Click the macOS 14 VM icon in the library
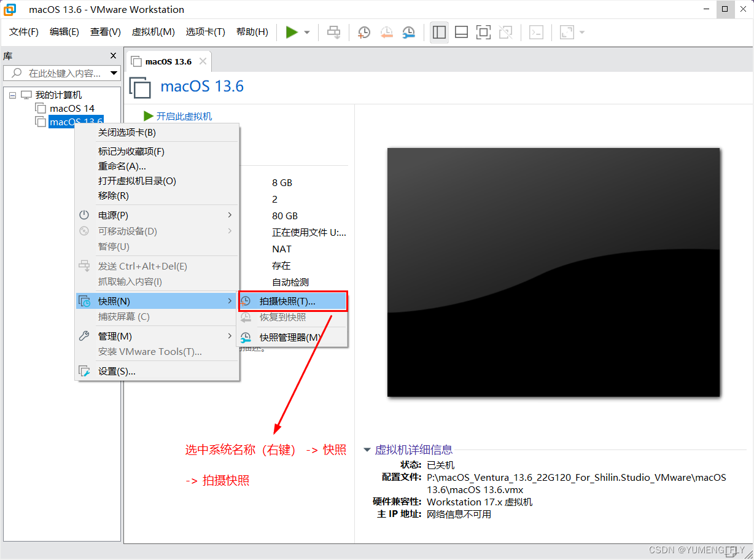Screen dimensions: 754x560 click(x=41, y=109)
